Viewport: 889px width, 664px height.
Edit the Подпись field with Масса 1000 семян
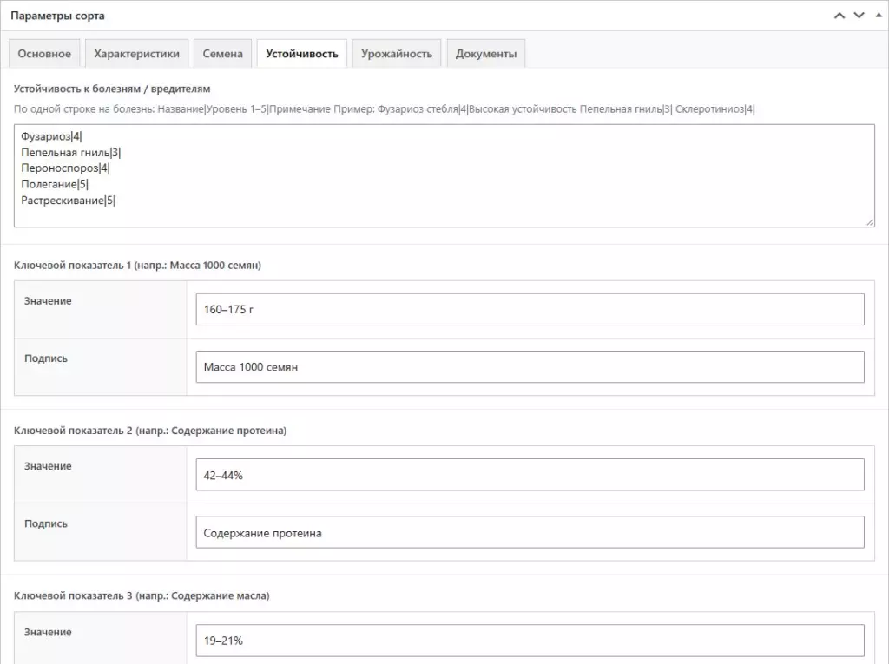point(530,367)
